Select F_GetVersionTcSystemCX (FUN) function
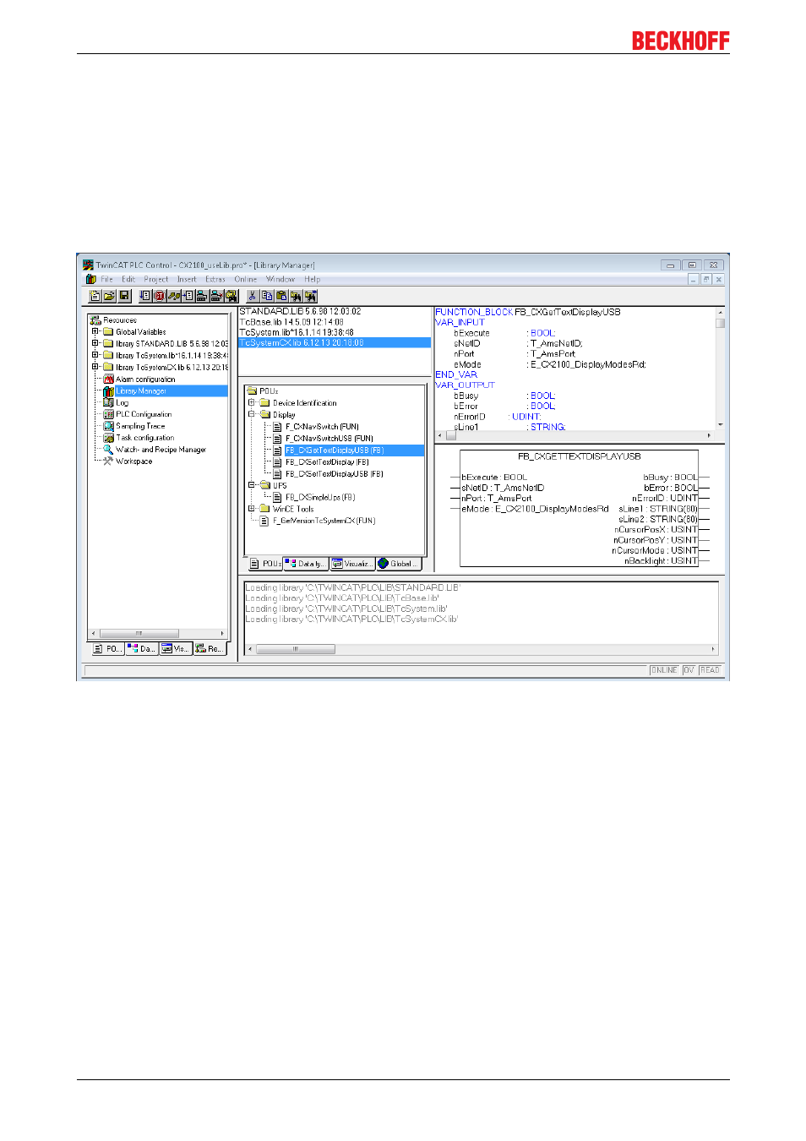Screen dimensions: 806x1141 (x=324, y=521)
